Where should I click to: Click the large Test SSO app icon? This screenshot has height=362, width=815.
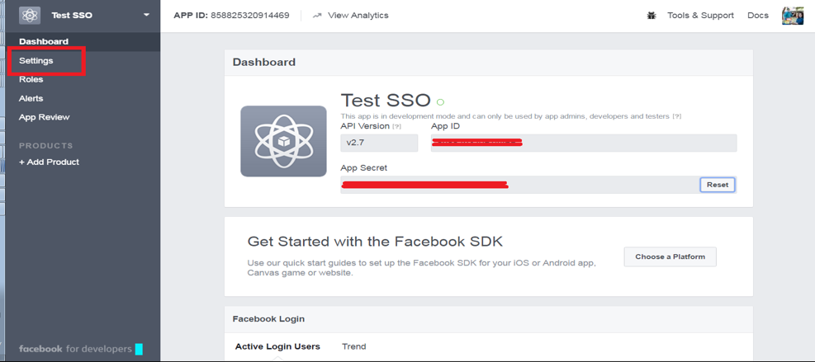(283, 141)
